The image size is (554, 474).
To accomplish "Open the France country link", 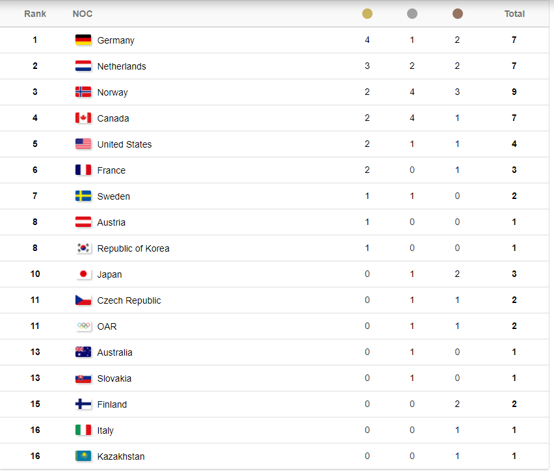I will [111, 170].
